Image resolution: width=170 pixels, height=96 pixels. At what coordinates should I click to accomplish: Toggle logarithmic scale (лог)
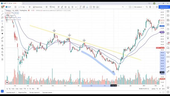(160, 89)
